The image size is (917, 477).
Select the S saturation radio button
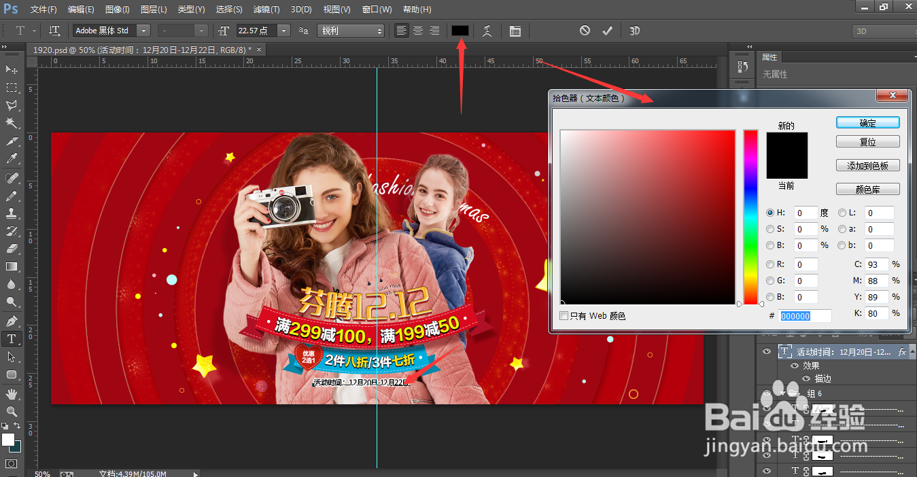pyautogui.click(x=770, y=229)
